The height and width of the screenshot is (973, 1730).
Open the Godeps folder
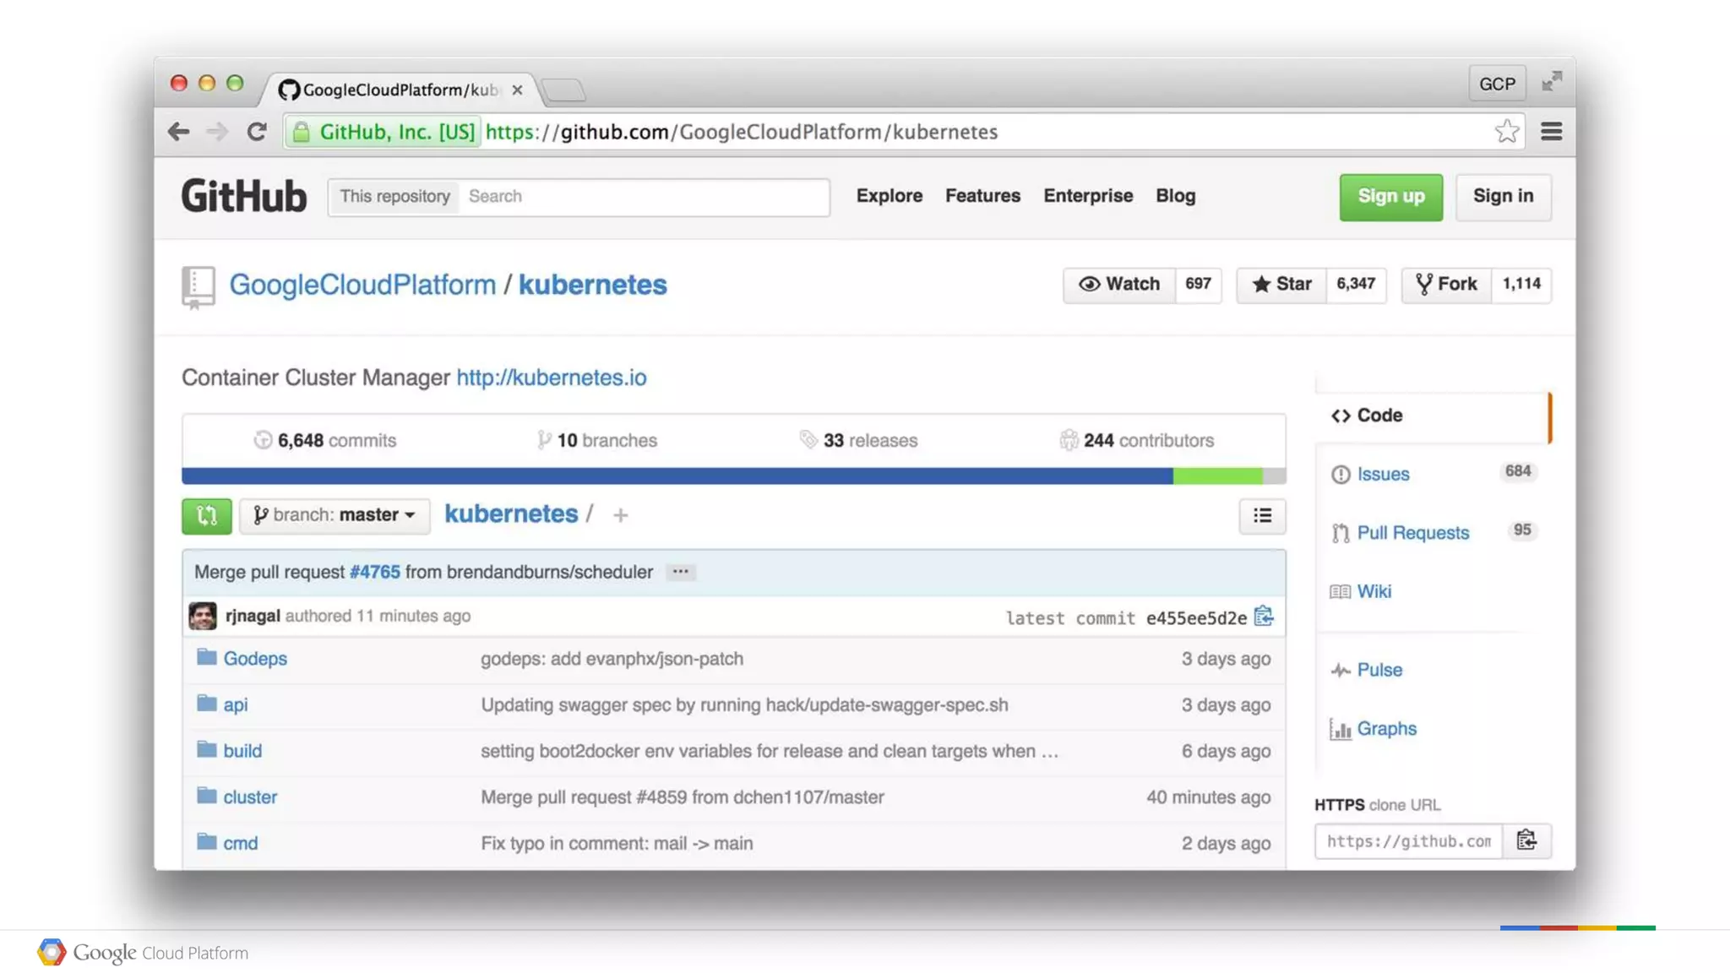pyautogui.click(x=254, y=659)
